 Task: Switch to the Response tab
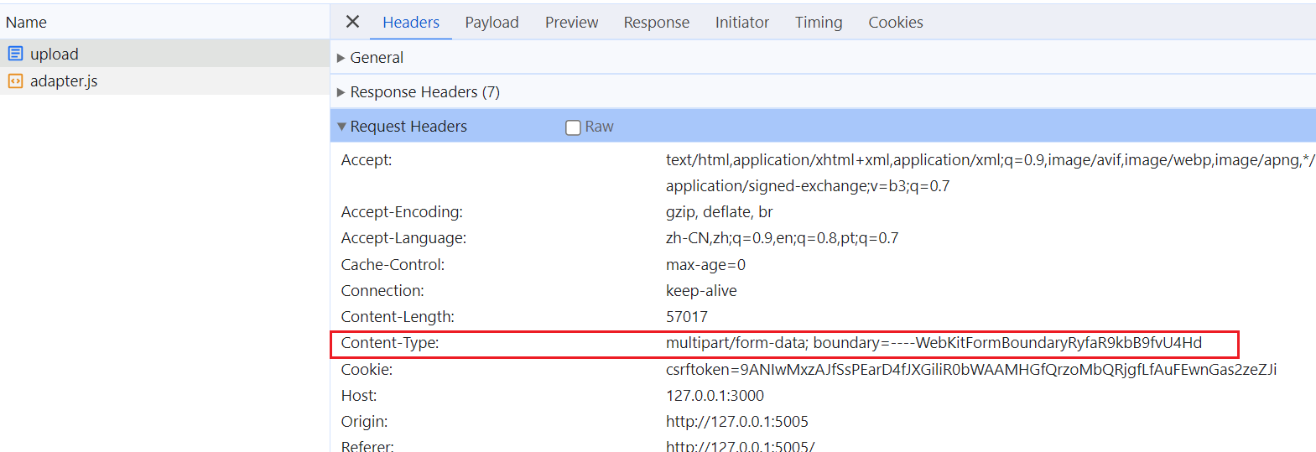click(656, 23)
